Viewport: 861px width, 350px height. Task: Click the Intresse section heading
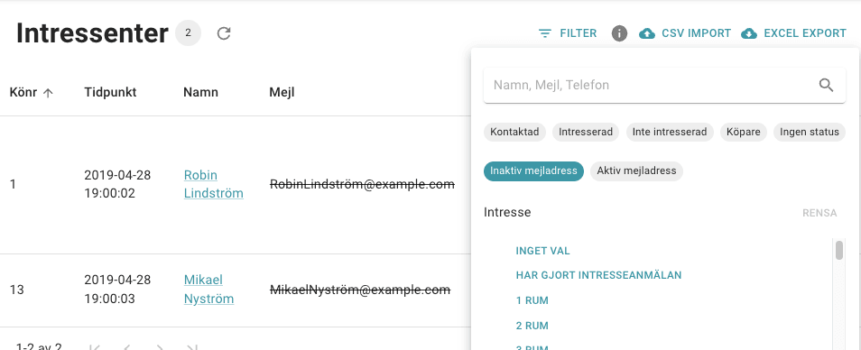click(507, 212)
